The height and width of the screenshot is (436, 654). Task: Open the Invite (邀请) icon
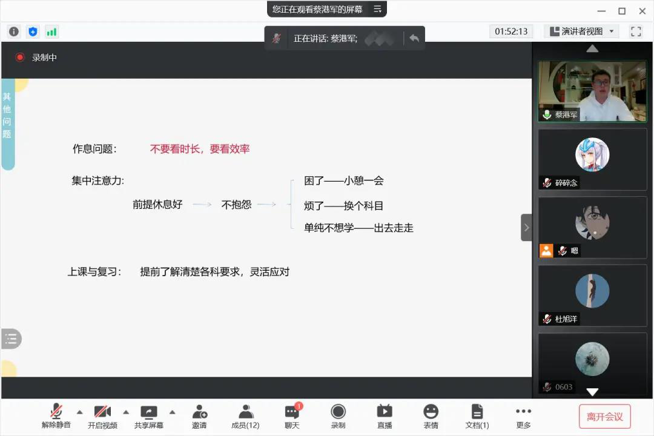tap(199, 416)
